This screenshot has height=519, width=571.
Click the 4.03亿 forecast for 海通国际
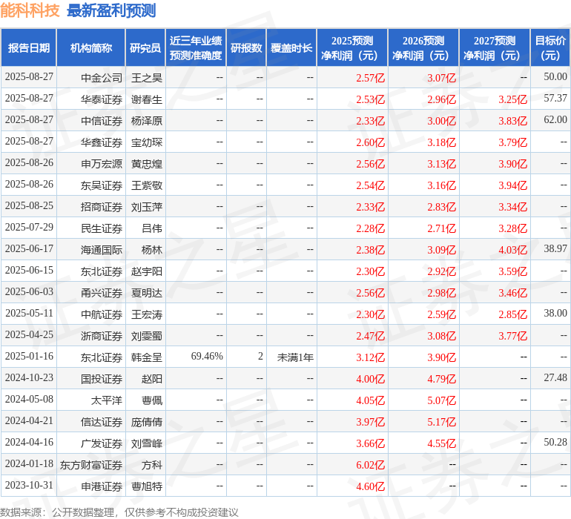(512, 250)
